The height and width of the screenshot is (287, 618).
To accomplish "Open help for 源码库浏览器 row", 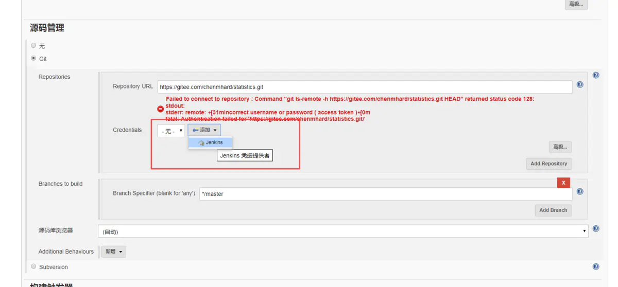I will click(596, 229).
